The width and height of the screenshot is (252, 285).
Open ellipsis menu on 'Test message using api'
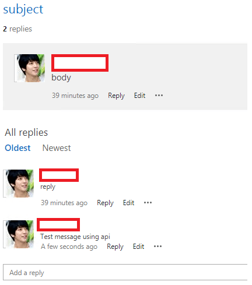157,247
